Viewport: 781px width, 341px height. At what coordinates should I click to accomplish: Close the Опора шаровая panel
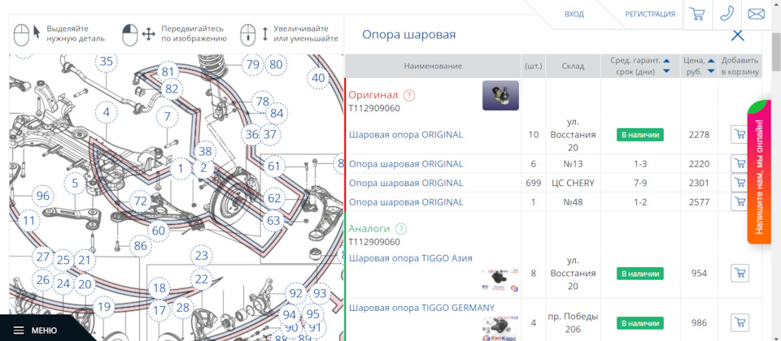coord(737,35)
